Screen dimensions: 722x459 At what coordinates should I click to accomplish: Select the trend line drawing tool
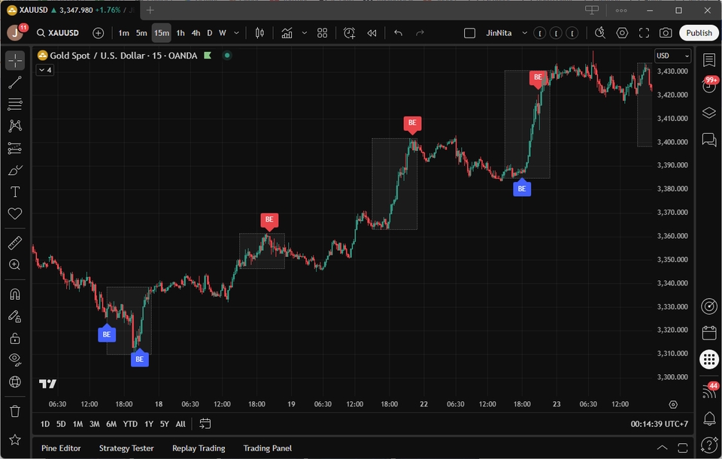point(15,83)
